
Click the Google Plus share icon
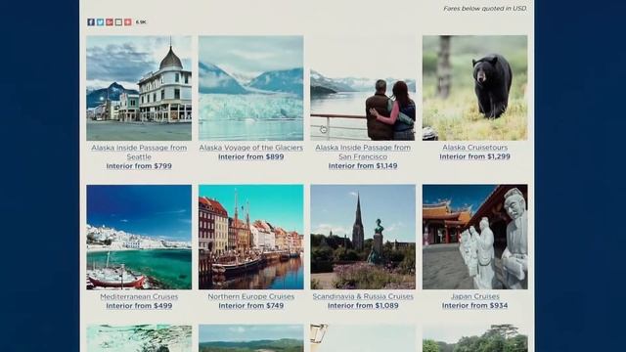point(110,22)
